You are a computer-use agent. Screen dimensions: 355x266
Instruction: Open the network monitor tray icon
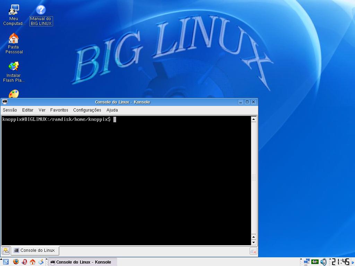(306, 262)
